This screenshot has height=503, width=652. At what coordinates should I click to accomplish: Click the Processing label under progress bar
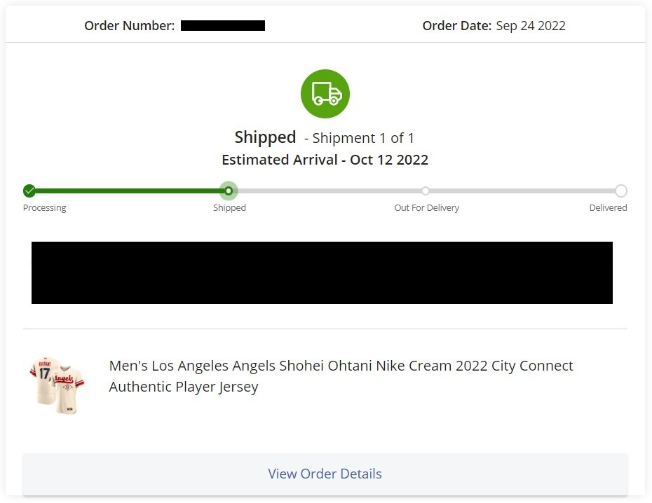tap(44, 207)
